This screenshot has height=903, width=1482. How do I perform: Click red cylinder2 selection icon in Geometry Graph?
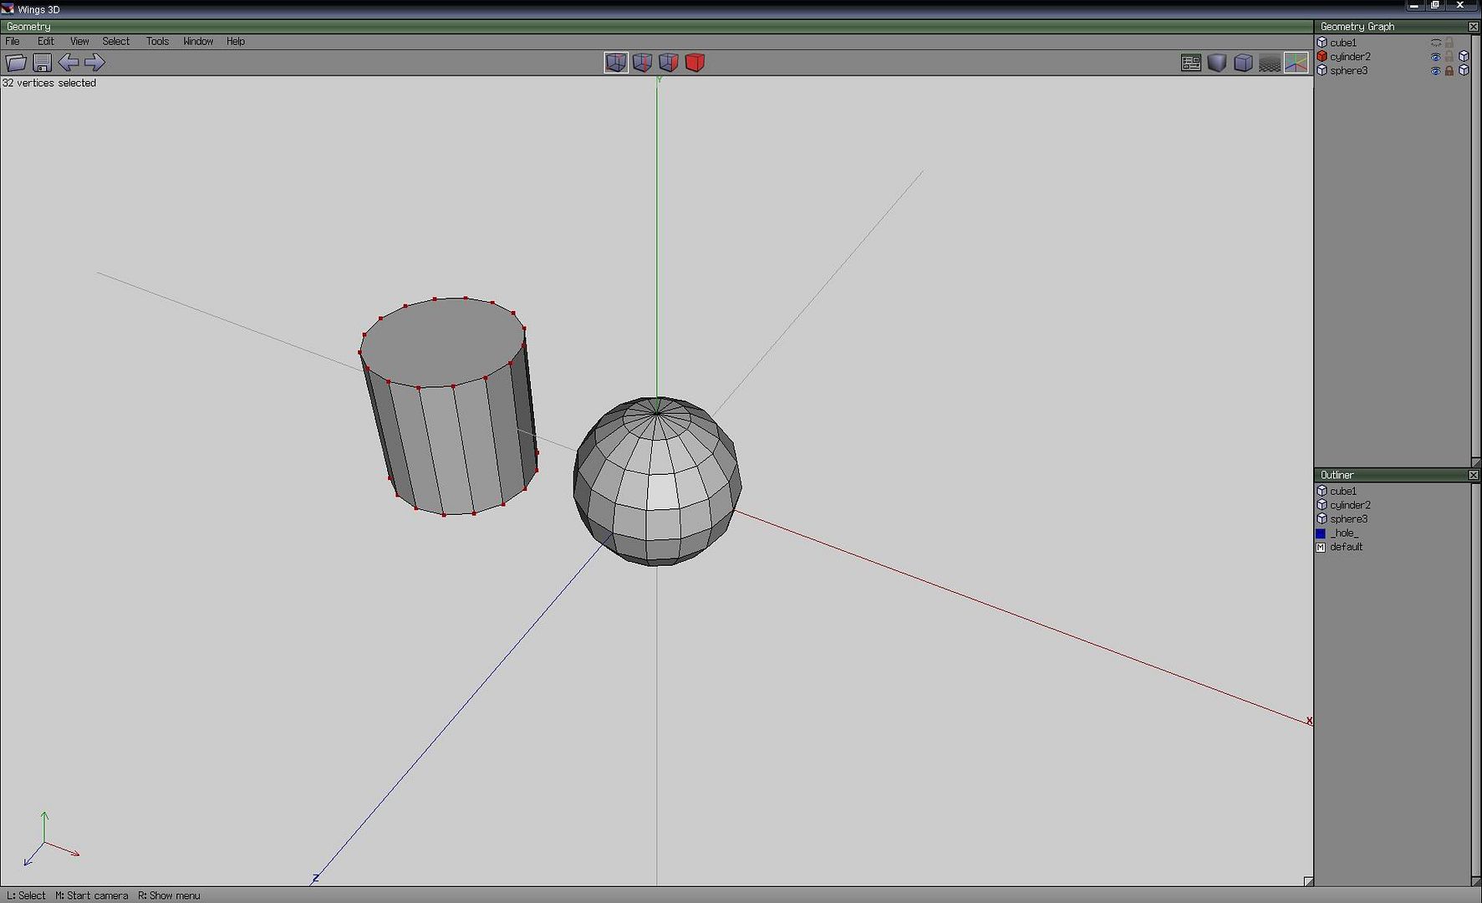tap(1322, 57)
